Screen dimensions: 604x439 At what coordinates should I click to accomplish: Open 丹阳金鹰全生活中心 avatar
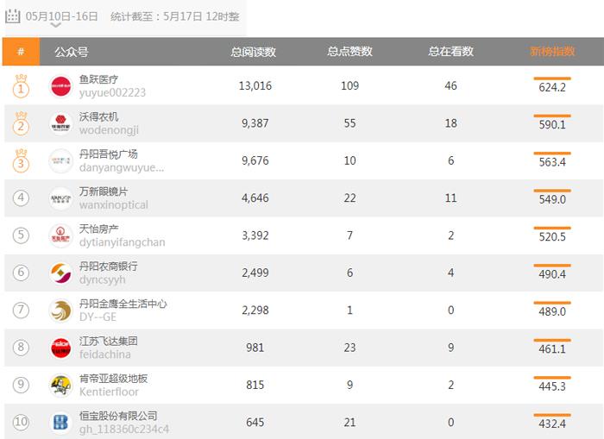click(61, 310)
